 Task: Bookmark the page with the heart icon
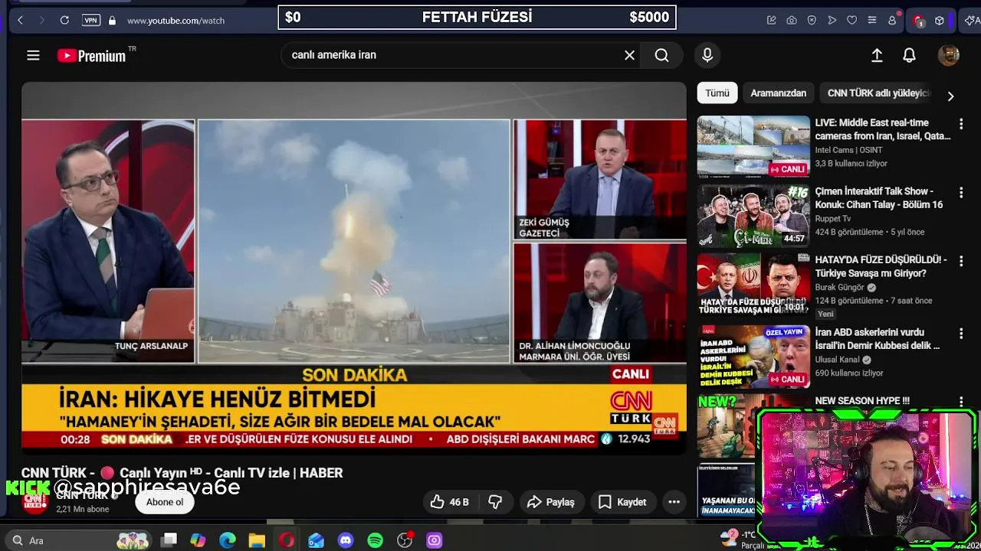pos(851,21)
